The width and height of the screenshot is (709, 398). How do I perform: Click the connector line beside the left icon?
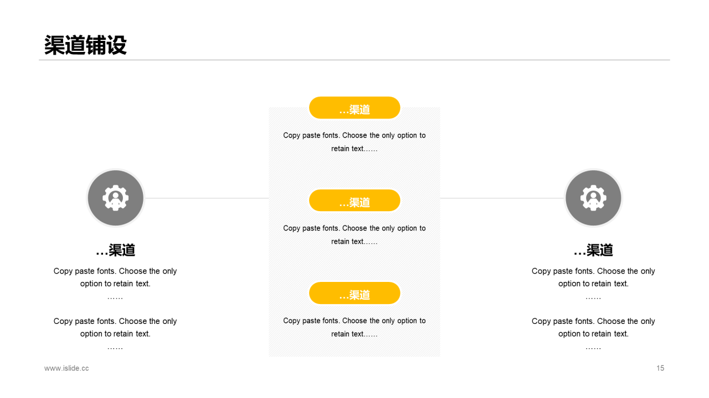207,198
